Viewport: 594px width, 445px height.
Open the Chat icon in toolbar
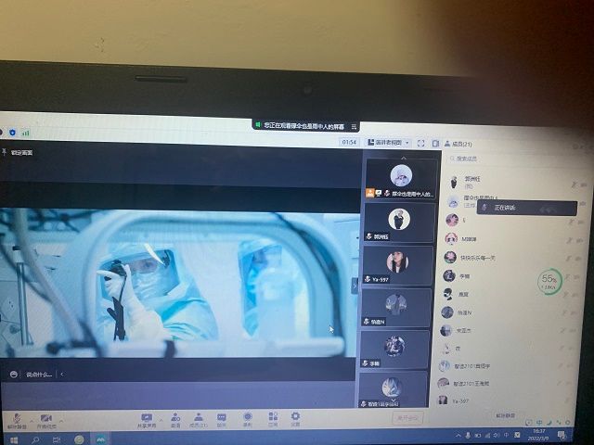[222, 420]
